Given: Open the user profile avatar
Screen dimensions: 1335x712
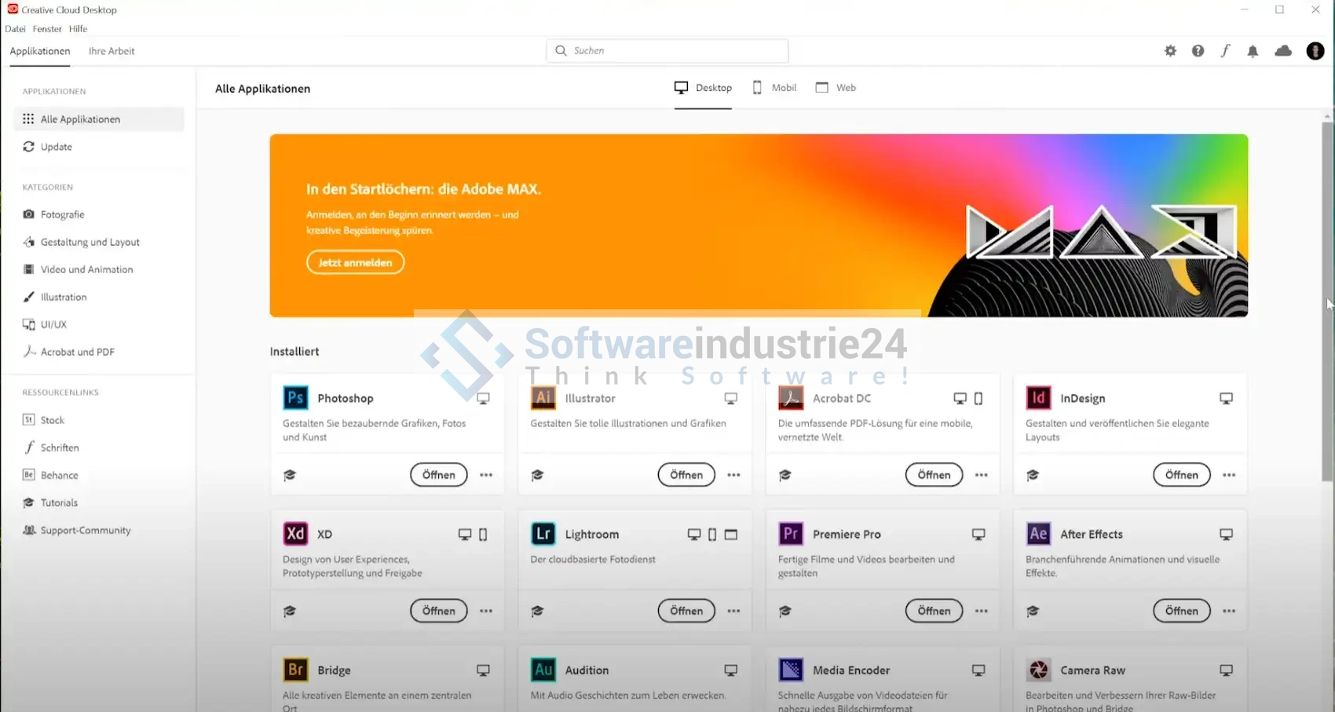Looking at the screenshot, I should point(1315,51).
